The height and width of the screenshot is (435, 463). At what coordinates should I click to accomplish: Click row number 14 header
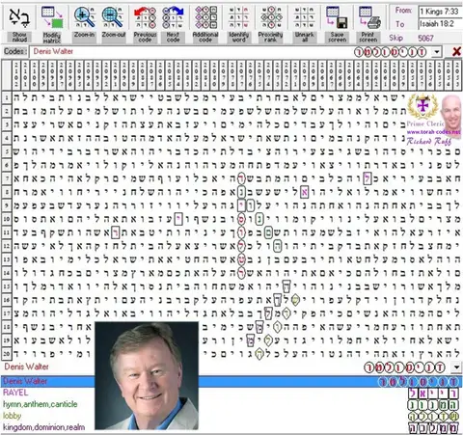(6, 273)
